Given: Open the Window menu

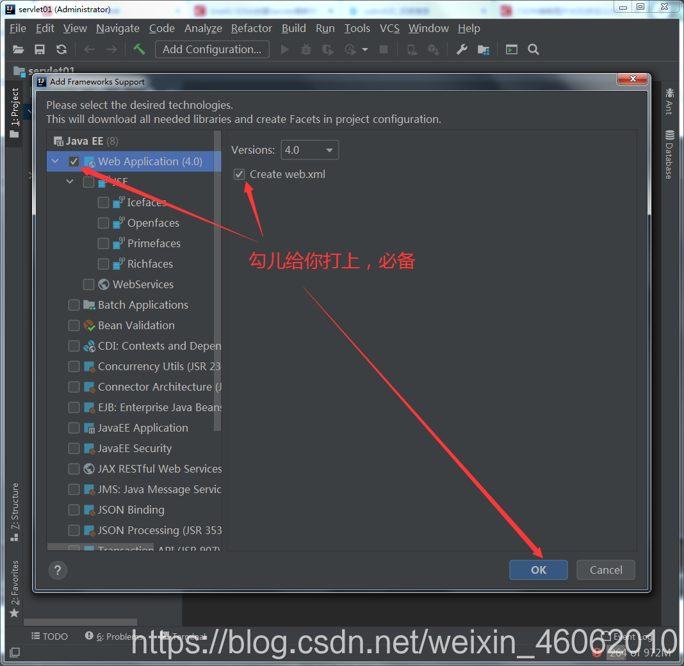Looking at the screenshot, I should click(428, 28).
